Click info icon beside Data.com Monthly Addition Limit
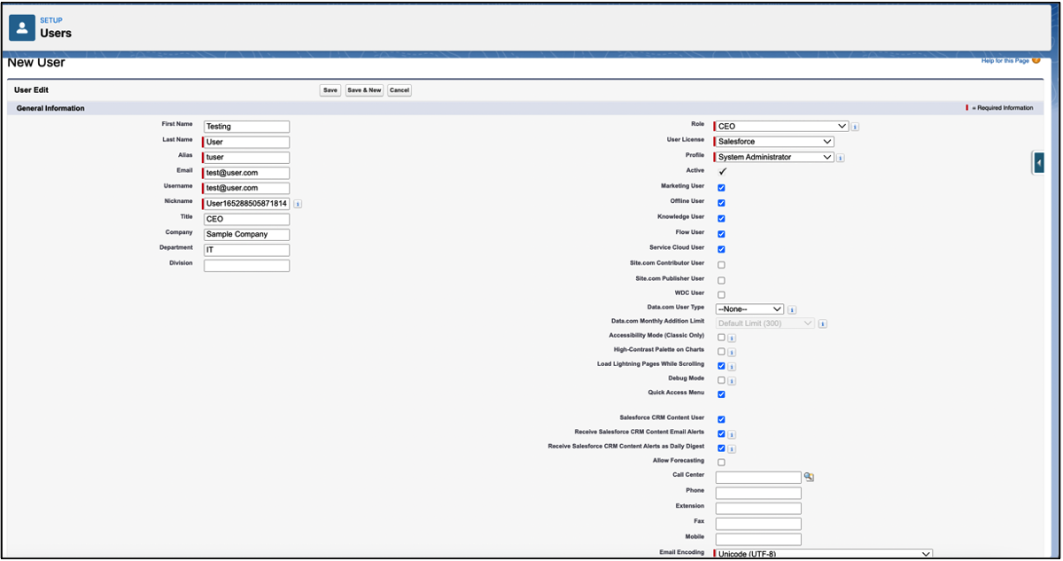 pos(823,324)
